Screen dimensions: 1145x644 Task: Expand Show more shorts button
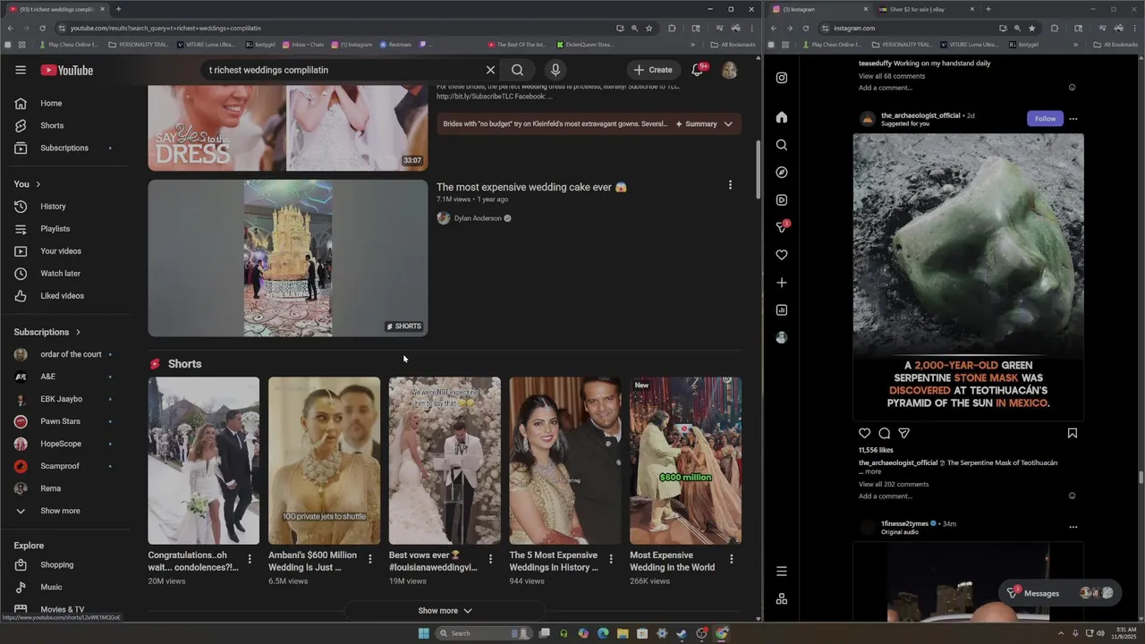pyautogui.click(x=445, y=611)
